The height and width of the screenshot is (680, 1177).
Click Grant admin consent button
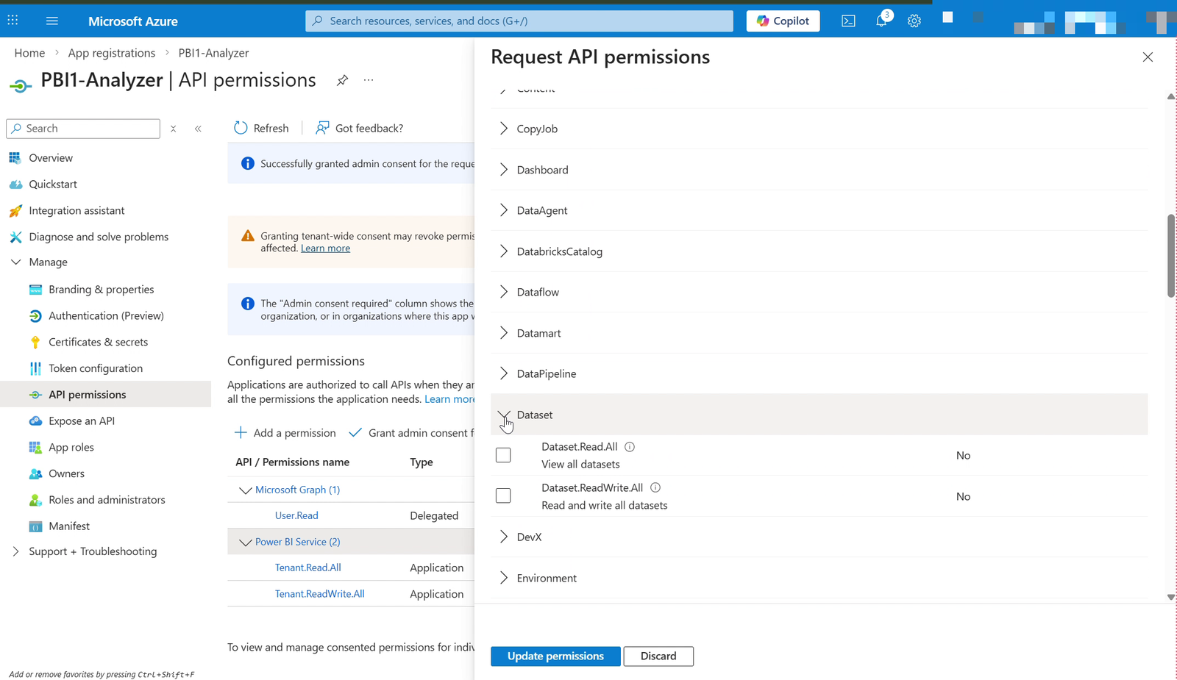[412, 433]
